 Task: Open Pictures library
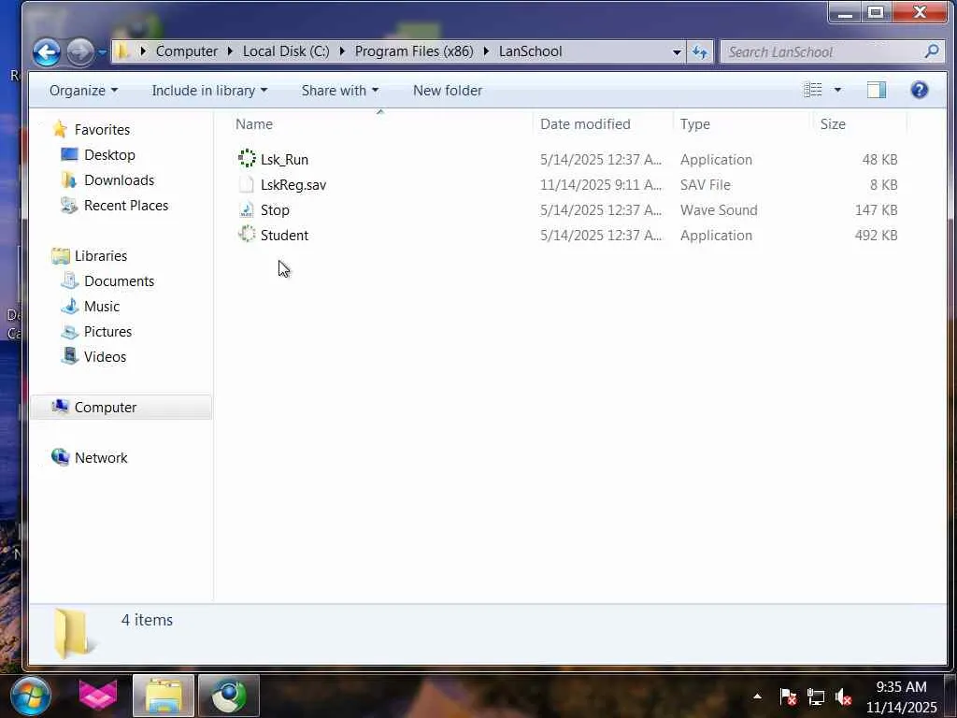[x=108, y=332]
